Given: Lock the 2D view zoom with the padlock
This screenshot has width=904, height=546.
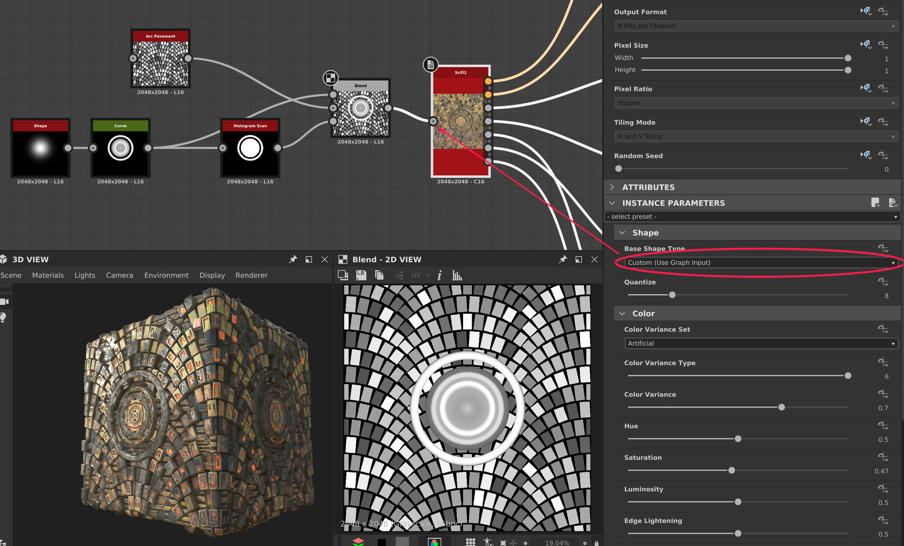Looking at the screenshot, I should point(596,542).
